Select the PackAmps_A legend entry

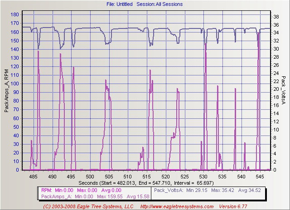[x=95, y=196]
